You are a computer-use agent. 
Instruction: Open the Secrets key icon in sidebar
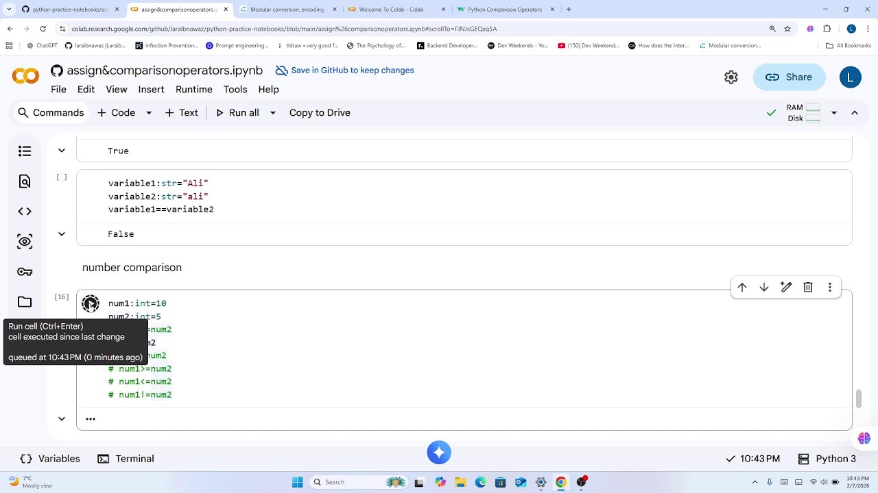pyautogui.click(x=25, y=272)
